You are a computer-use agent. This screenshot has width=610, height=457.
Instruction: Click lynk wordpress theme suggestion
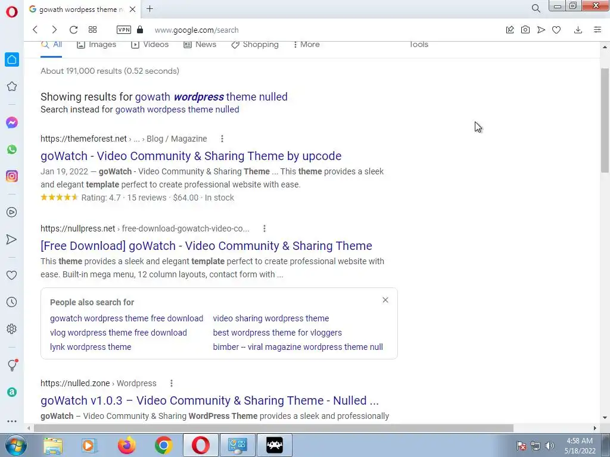(91, 347)
